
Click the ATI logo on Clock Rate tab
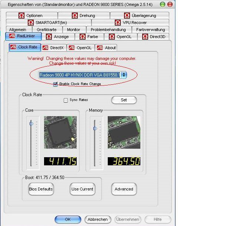pyautogui.click(x=13, y=47)
